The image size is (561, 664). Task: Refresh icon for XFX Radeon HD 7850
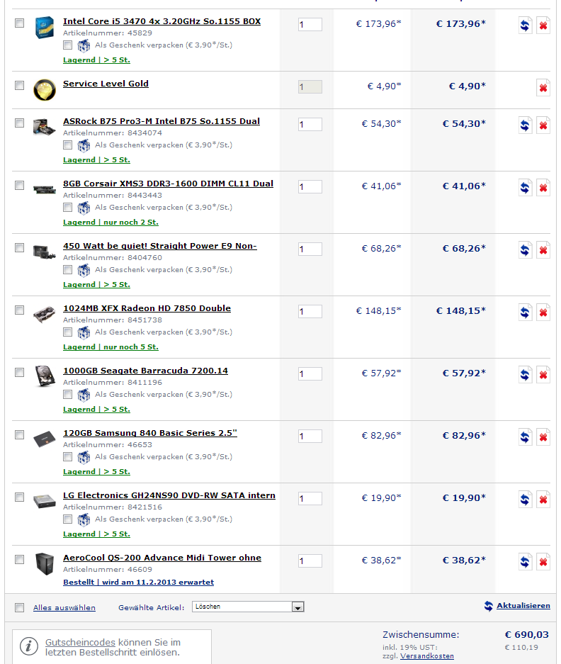(525, 312)
